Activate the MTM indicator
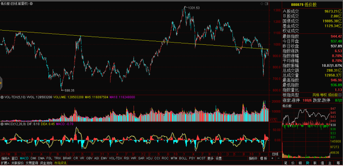The image size is (343, 166). click(174, 158)
